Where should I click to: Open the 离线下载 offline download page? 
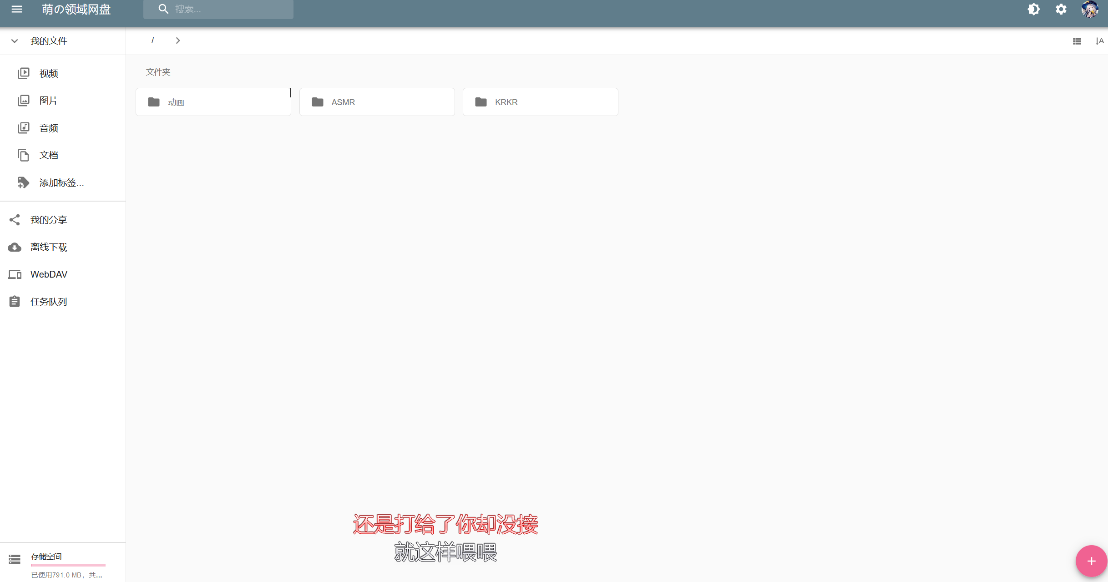point(48,247)
